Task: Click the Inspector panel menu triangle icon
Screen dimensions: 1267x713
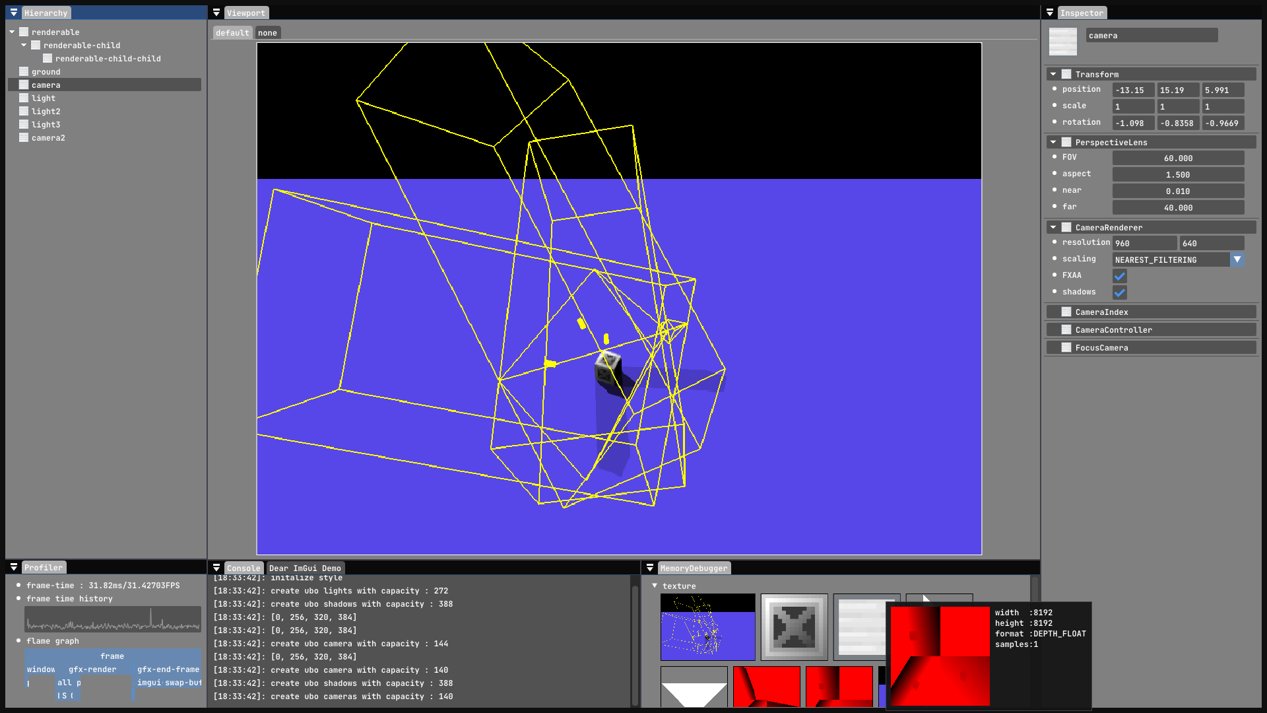Action: pyautogui.click(x=1050, y=13)
